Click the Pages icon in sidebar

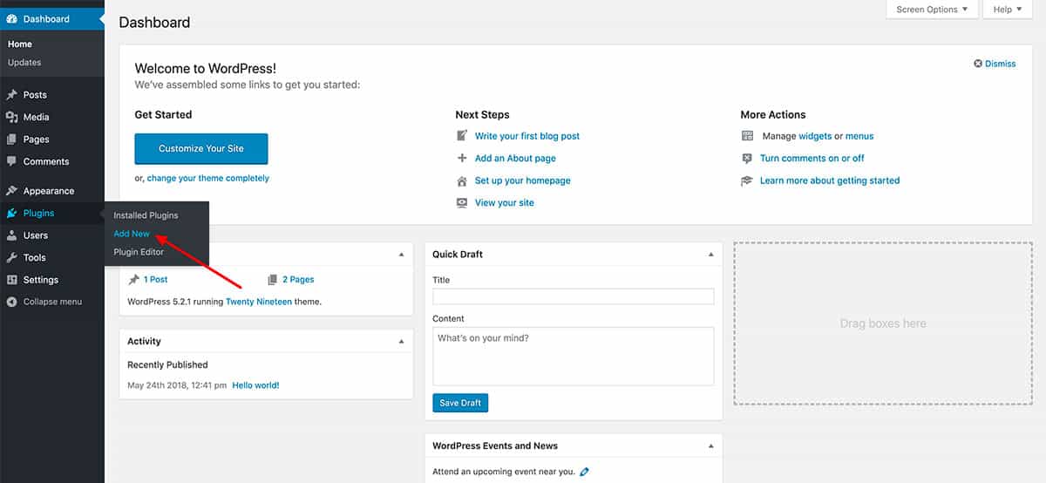(x=11, y=139)
